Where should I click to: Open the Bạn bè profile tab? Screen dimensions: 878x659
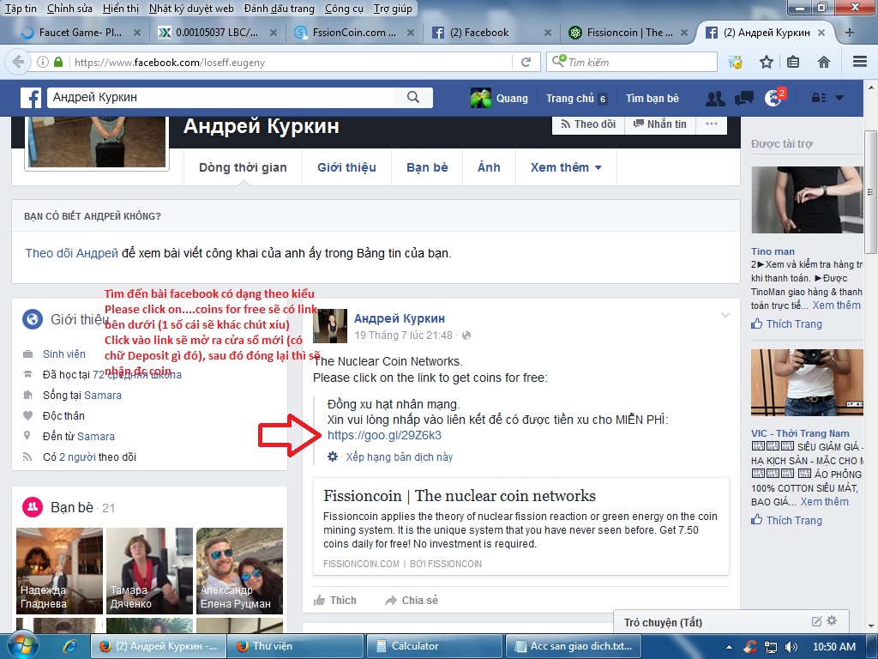(427, 167)
